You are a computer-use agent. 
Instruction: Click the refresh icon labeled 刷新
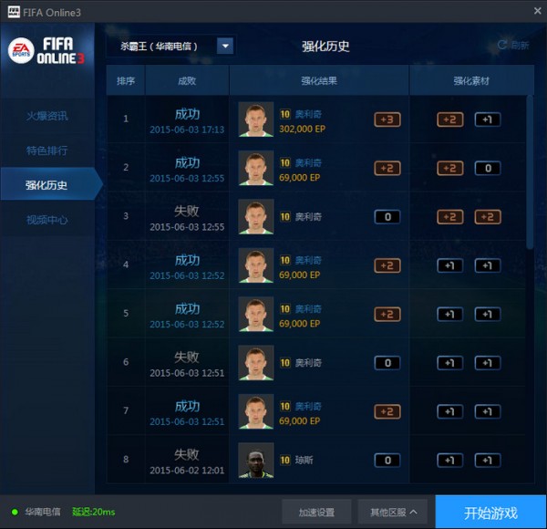pos(502,45)
